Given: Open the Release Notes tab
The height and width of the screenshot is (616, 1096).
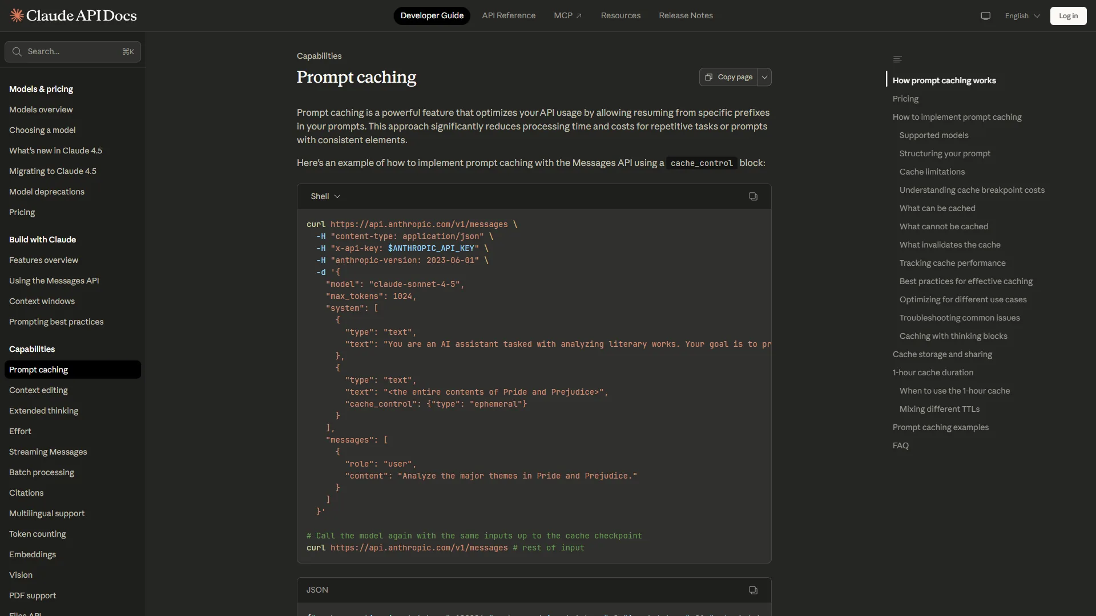Looking at the screenshot, I should click(x=686, y=15).
